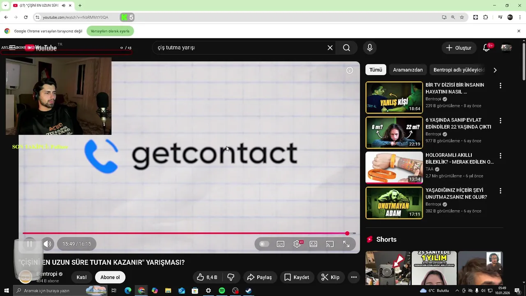Mute the tab via speaker icon
Viewport: 526px width, 296px height.
[64, 5]
